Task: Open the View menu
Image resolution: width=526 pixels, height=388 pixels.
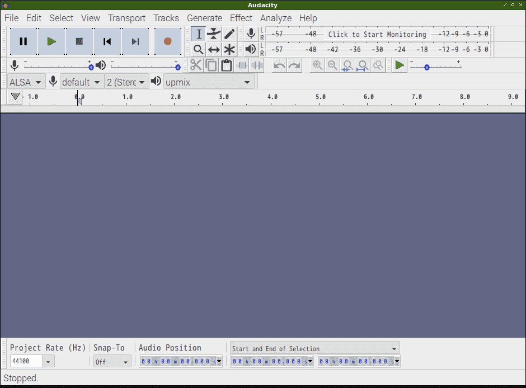Action: pyautogui.click(x=91, y=18)
